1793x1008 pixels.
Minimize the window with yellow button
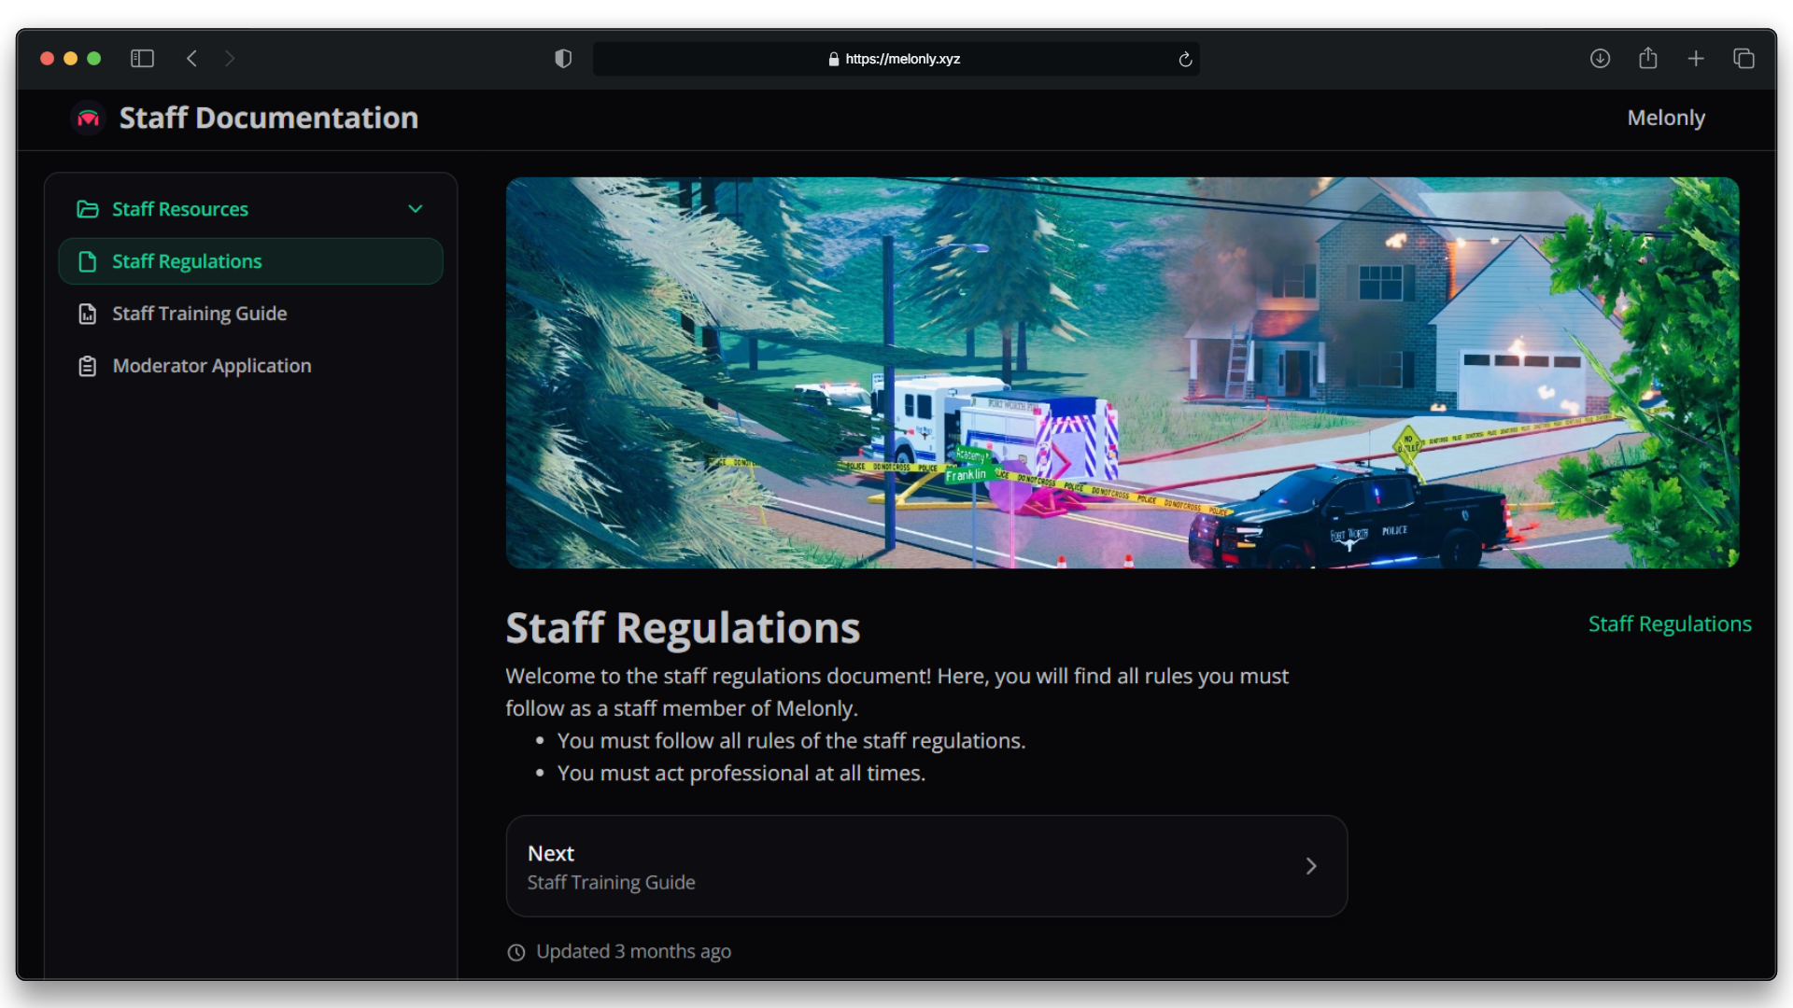pos(70,59)
